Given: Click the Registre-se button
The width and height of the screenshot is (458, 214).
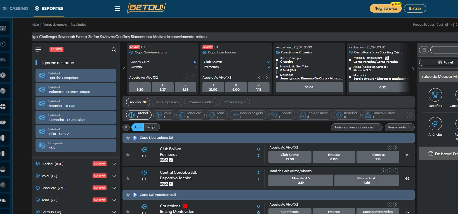Looking at the screenshot, I should click(386, 8).
